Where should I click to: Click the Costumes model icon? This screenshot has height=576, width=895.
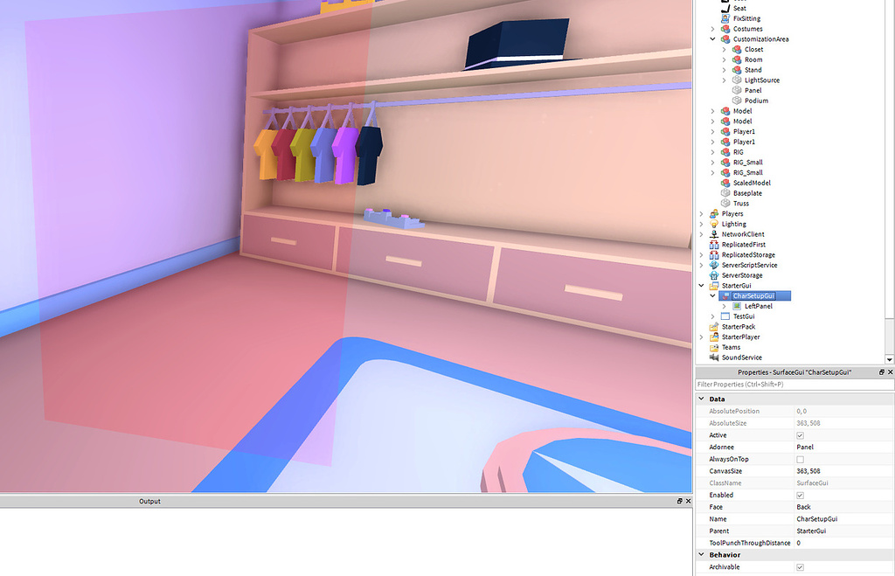click(725, 29)
